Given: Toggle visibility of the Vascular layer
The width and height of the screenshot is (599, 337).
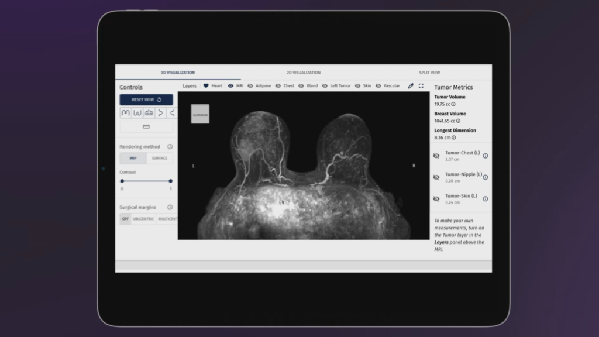Looking at the screenshot, I should coord(378,85).
